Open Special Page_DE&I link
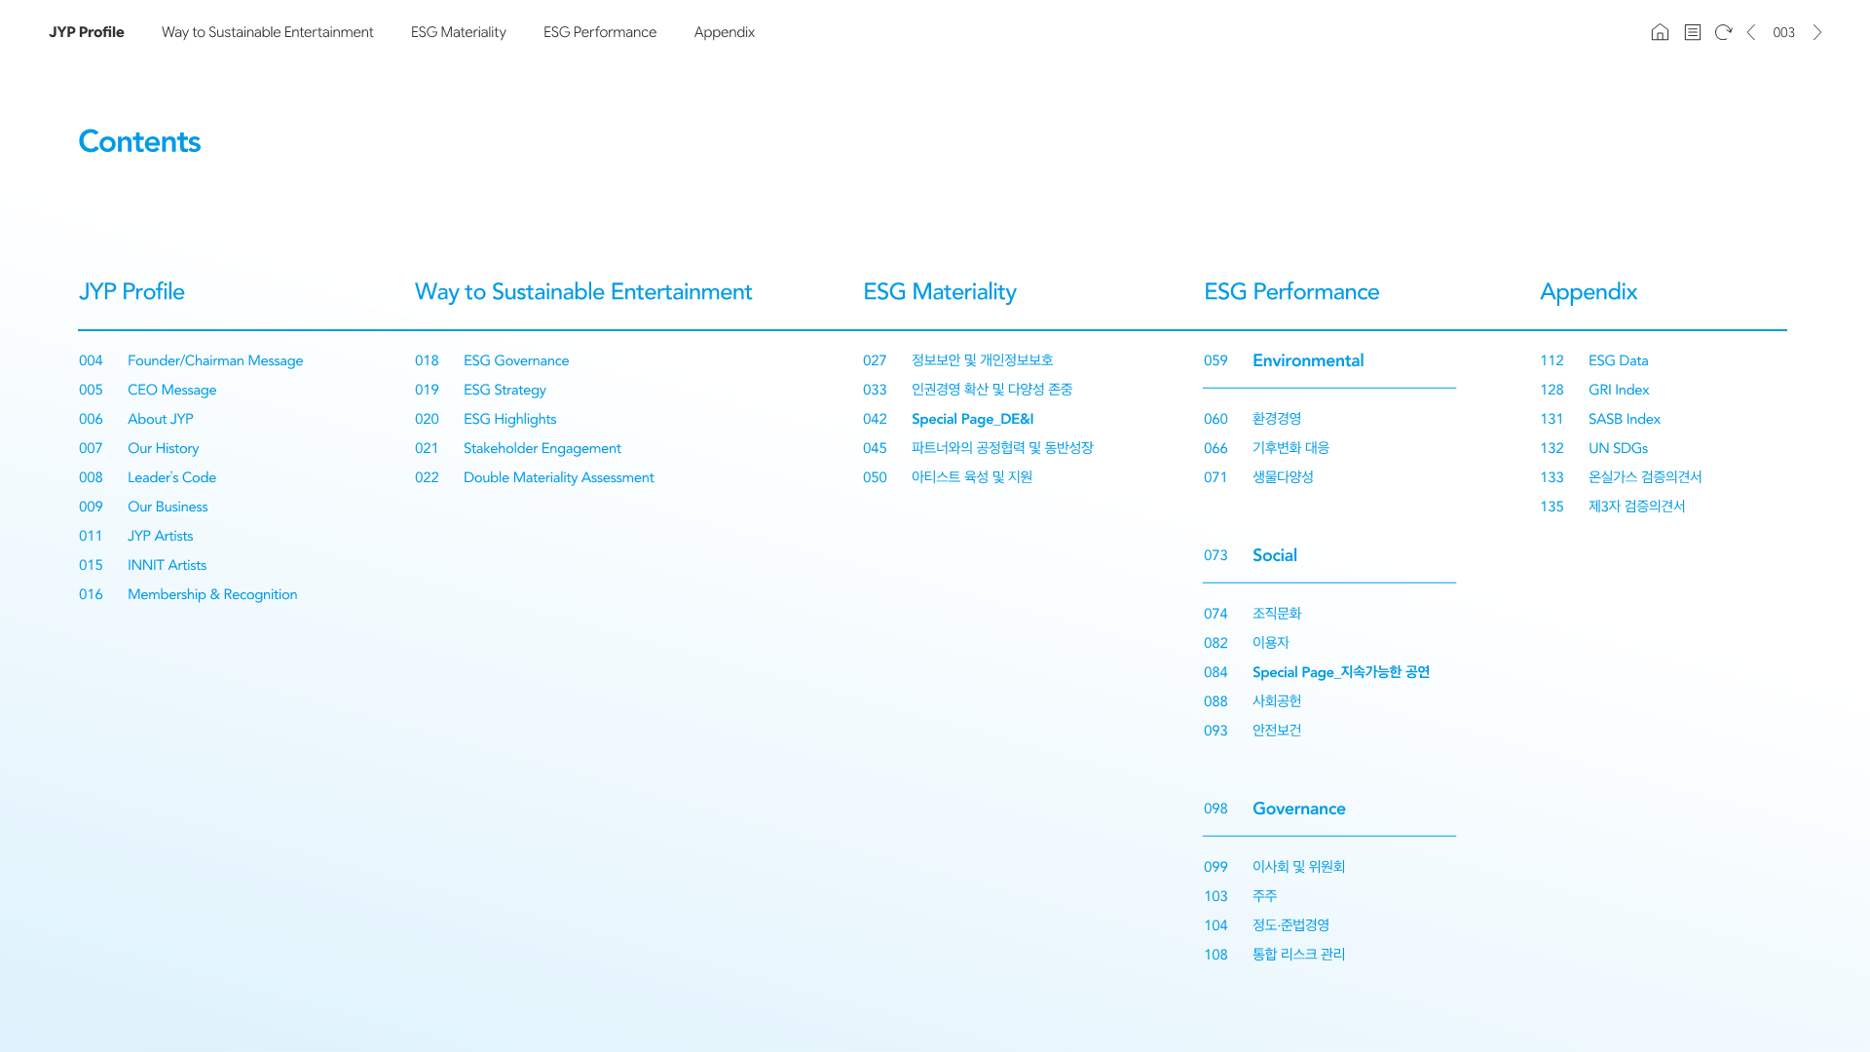Screen dimensions: 1870x1052 pyautogui.click(x=973, y=419)
